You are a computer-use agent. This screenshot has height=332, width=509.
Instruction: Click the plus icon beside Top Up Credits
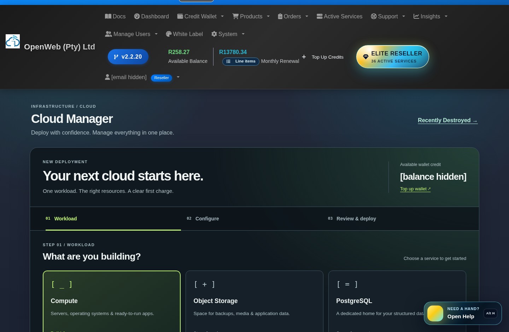click(304, 57)
